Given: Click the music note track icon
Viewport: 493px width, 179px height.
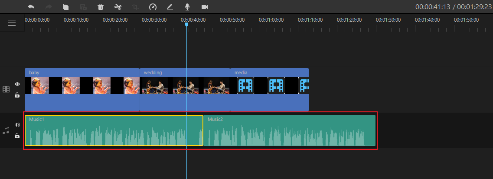Looking at the screenshot, I should 6,130.
